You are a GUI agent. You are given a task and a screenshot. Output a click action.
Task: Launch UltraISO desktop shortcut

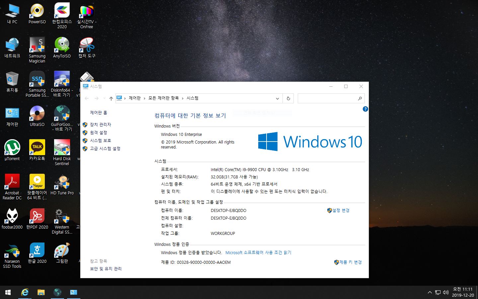(x=37, y=117)
